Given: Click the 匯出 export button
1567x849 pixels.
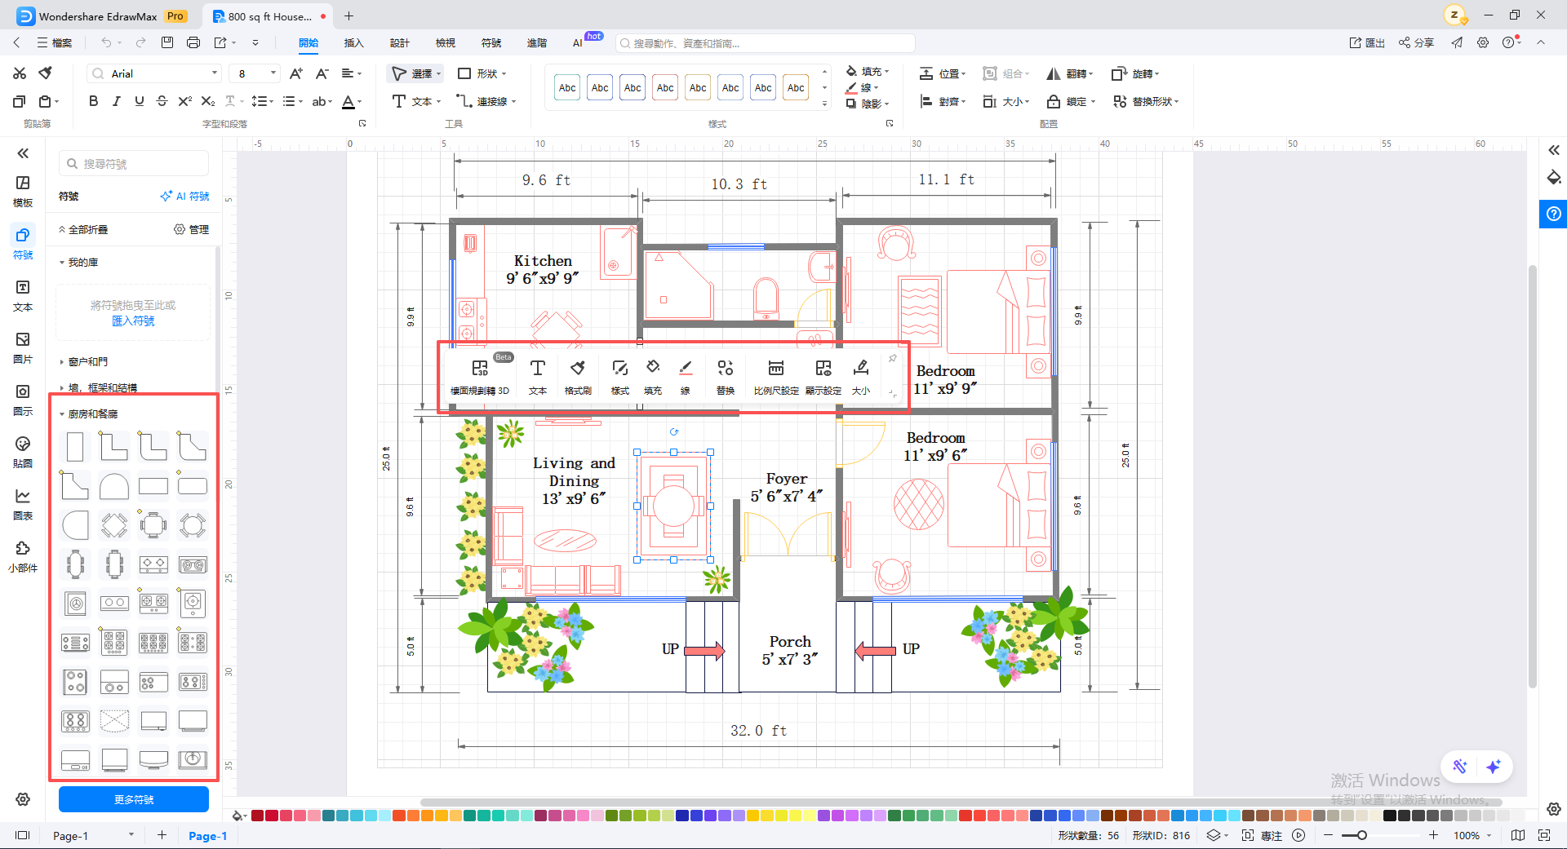Looking at the screenshot, I should [x=1367, y=42].
